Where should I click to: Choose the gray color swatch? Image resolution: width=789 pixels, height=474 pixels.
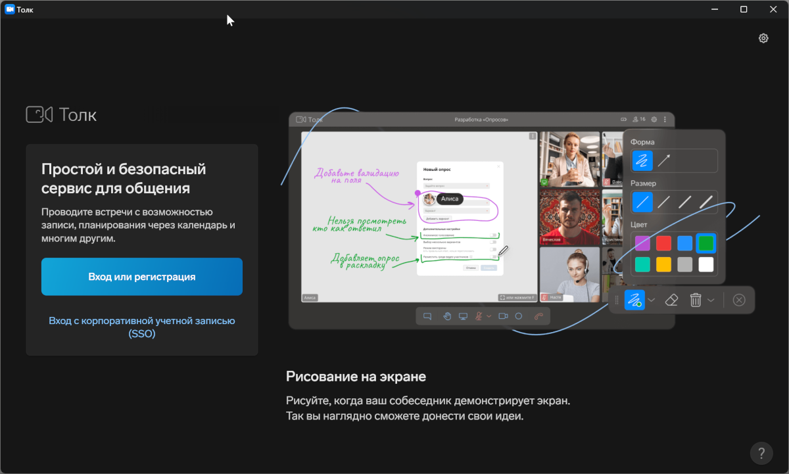click(685, 264)
